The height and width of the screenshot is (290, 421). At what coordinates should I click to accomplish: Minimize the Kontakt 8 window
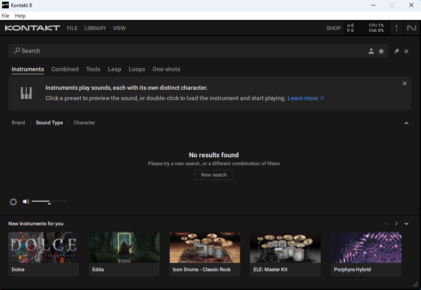[373, 5]
